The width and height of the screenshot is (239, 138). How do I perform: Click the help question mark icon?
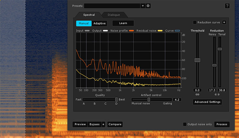(227, 6)
